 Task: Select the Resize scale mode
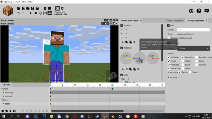180,72
